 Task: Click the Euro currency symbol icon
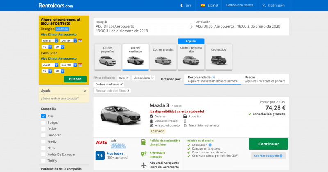(182, 5)
